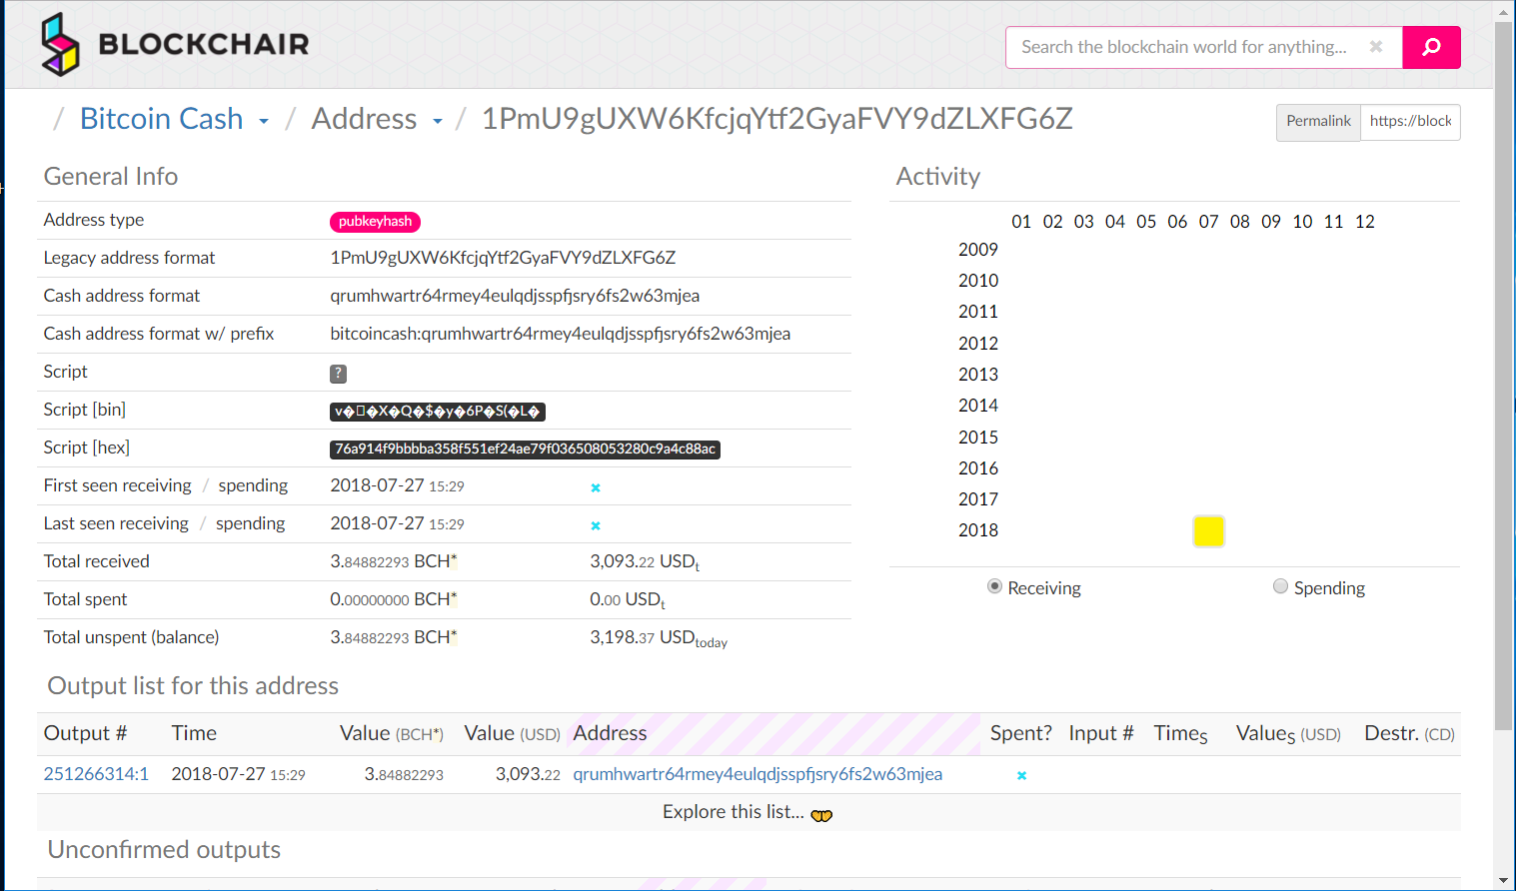Click the month 07 label in Activity
Screen dimensions: 1516x891
tap(1209, 222)
